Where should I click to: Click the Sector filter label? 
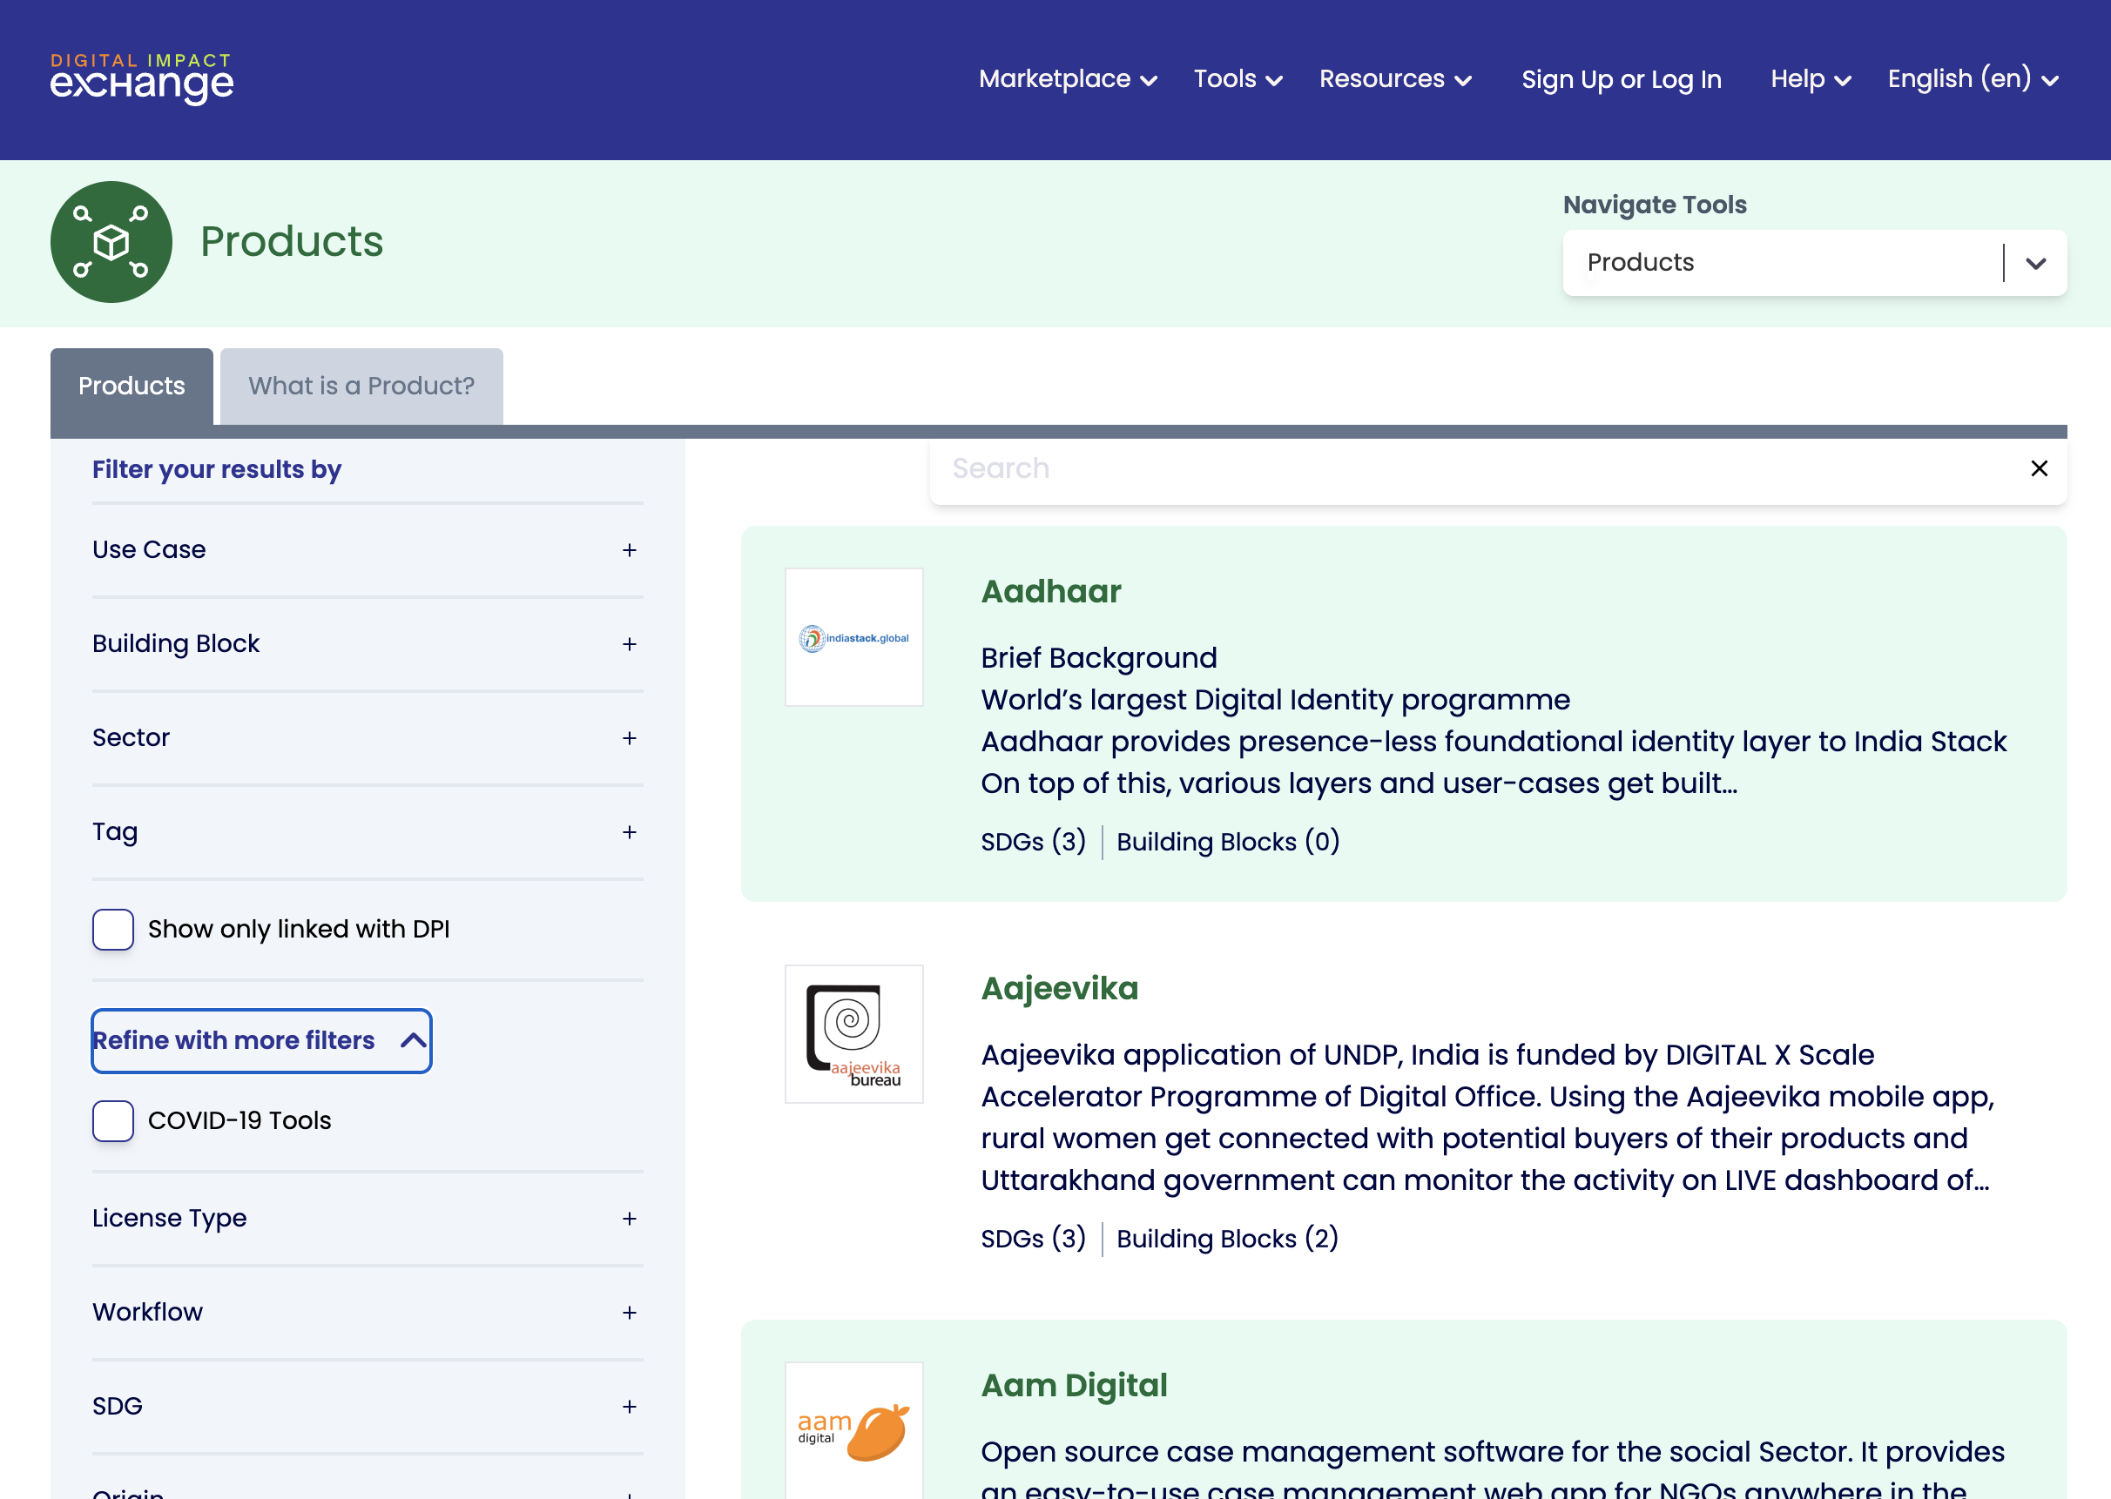coord(132,738)
